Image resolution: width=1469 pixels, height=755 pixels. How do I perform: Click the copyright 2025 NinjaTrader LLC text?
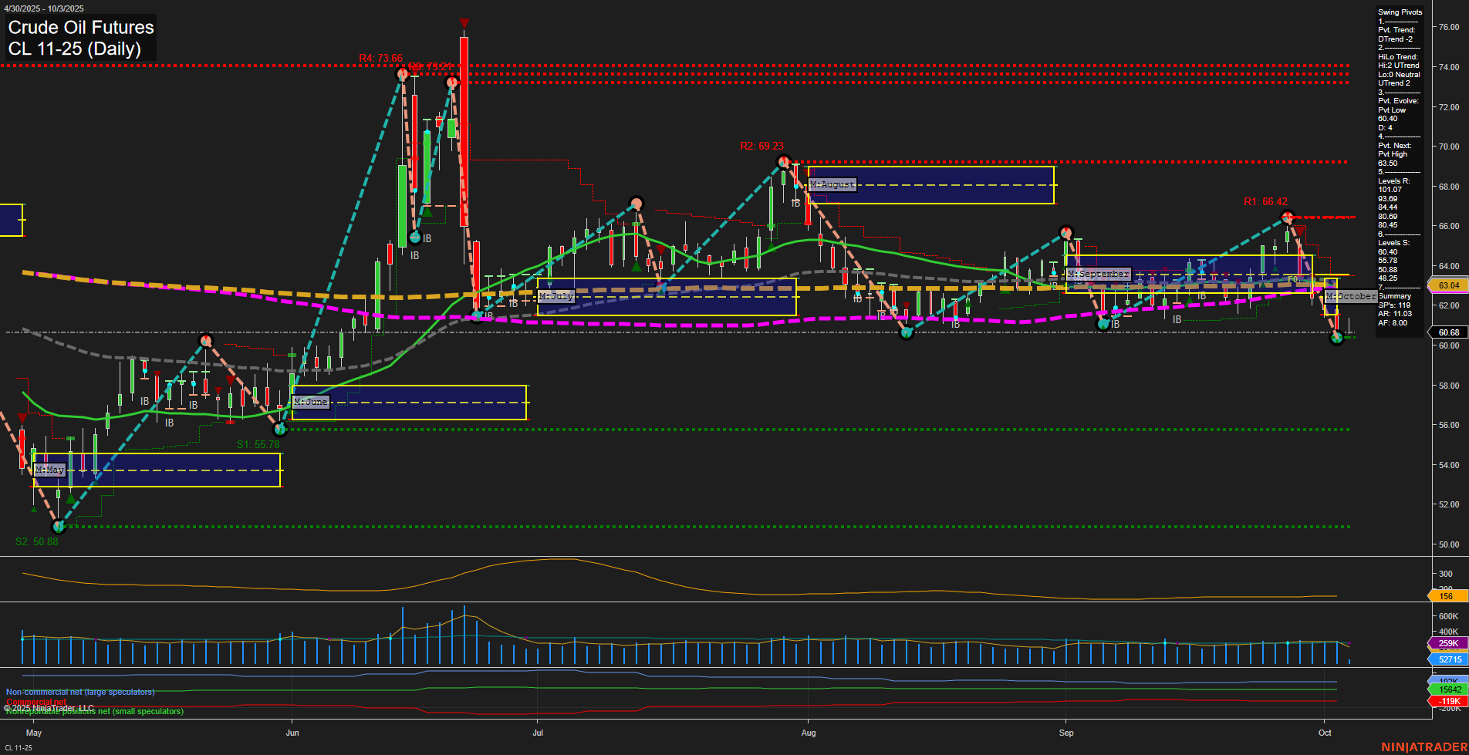click(x=48, y=706)
